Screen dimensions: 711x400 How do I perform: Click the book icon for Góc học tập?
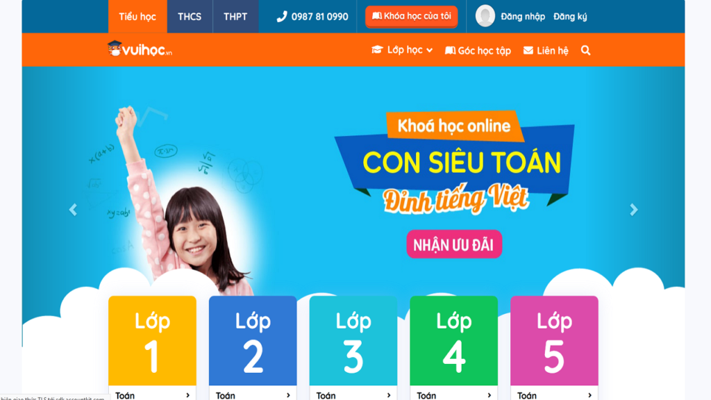point(450,50)
